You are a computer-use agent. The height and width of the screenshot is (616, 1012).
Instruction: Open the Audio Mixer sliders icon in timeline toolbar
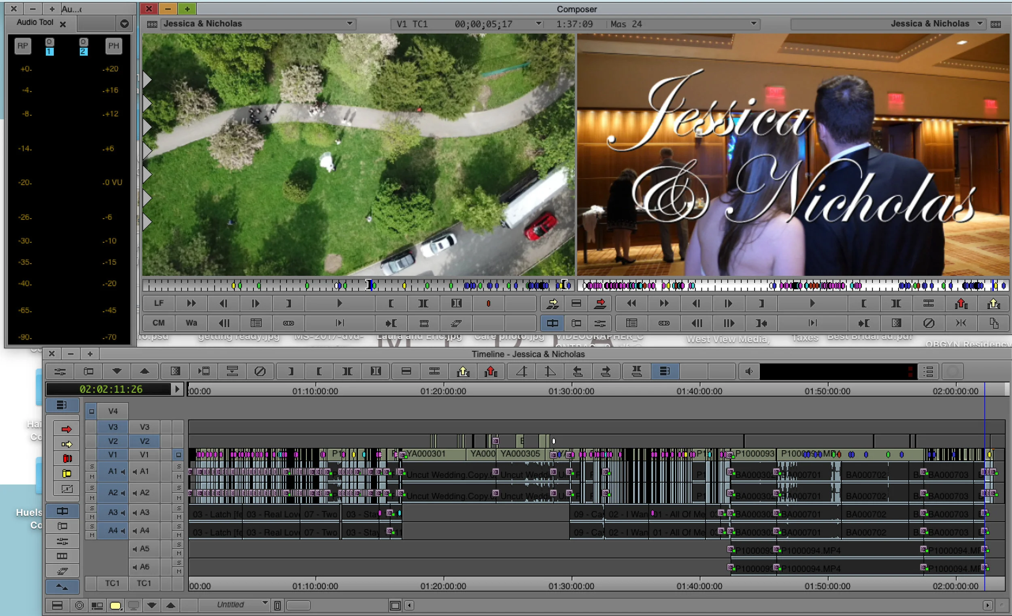(x=60, y=371)
